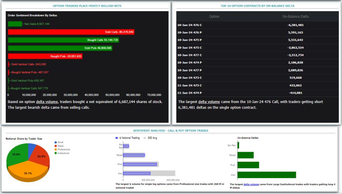The width and height of the screenshot is (342, 194).
Task: Click the Retail On-Balance Deltas green bar
Action: (x=245, y=155)
